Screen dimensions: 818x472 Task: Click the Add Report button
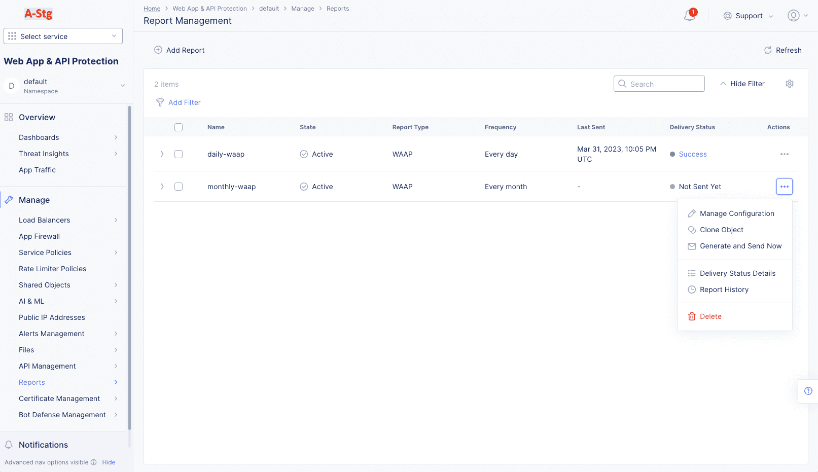point(179,50)
